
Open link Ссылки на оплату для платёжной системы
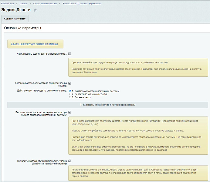point(34,44)
